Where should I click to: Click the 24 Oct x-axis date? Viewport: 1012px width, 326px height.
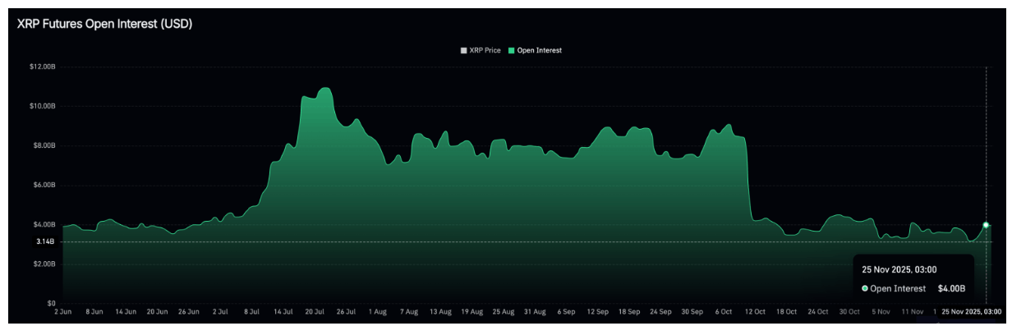pyautogui.click(x=817, y=312)
